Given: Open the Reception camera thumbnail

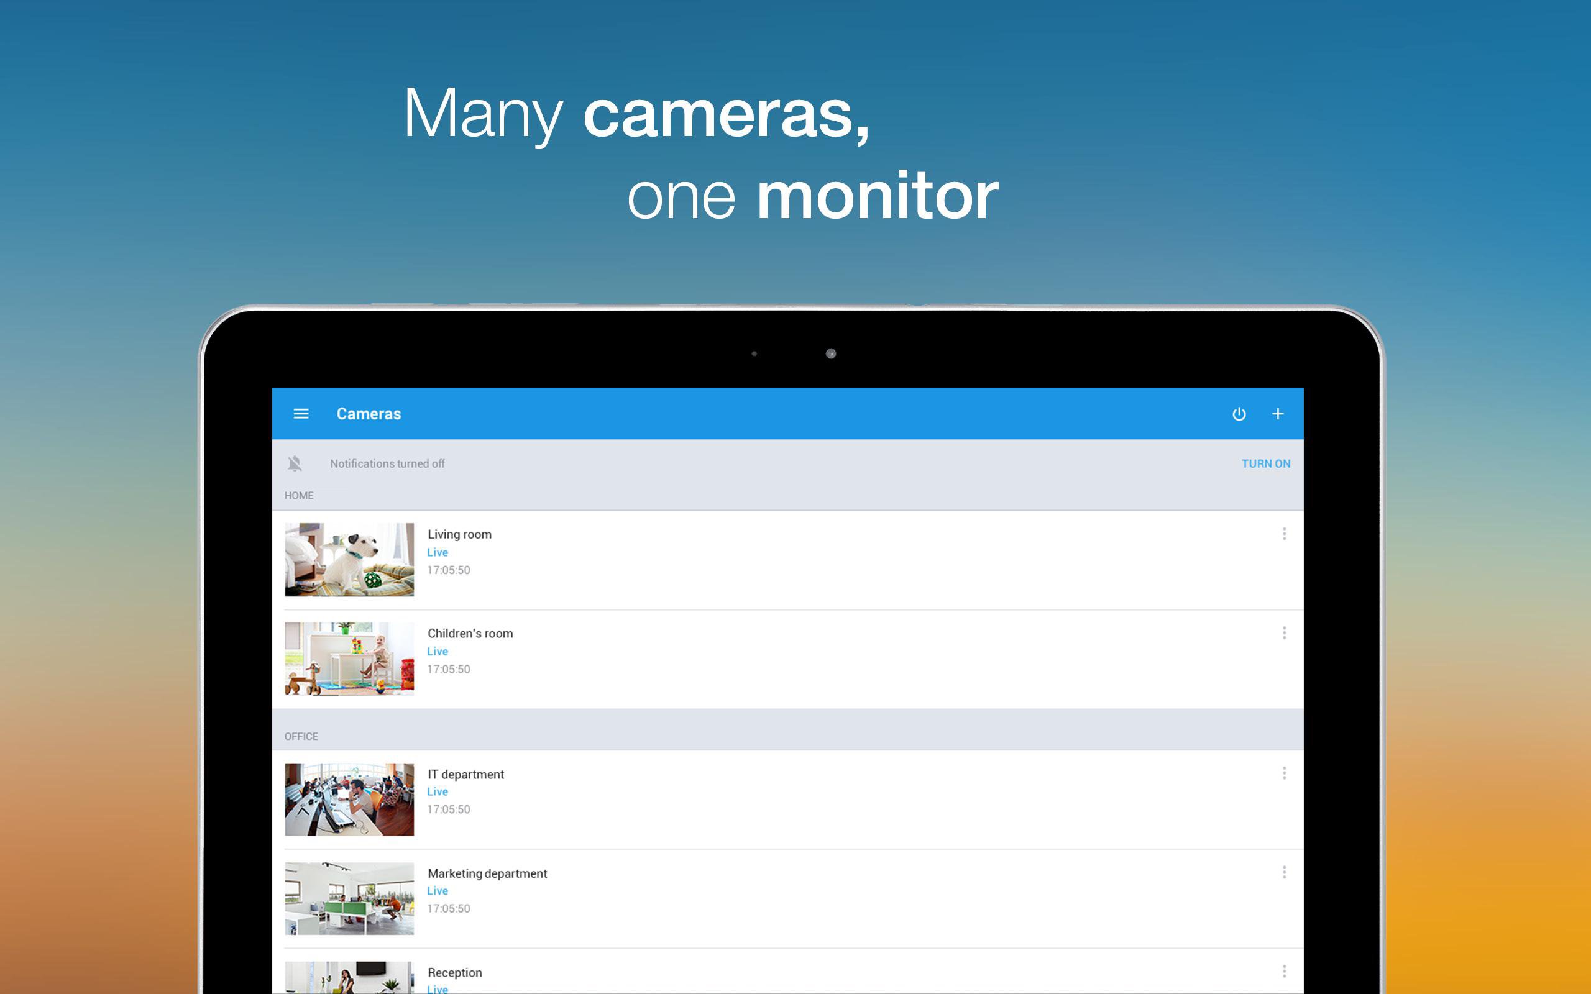Looking at the screenshot, I should pyautogui.click(x=349, y=978).
